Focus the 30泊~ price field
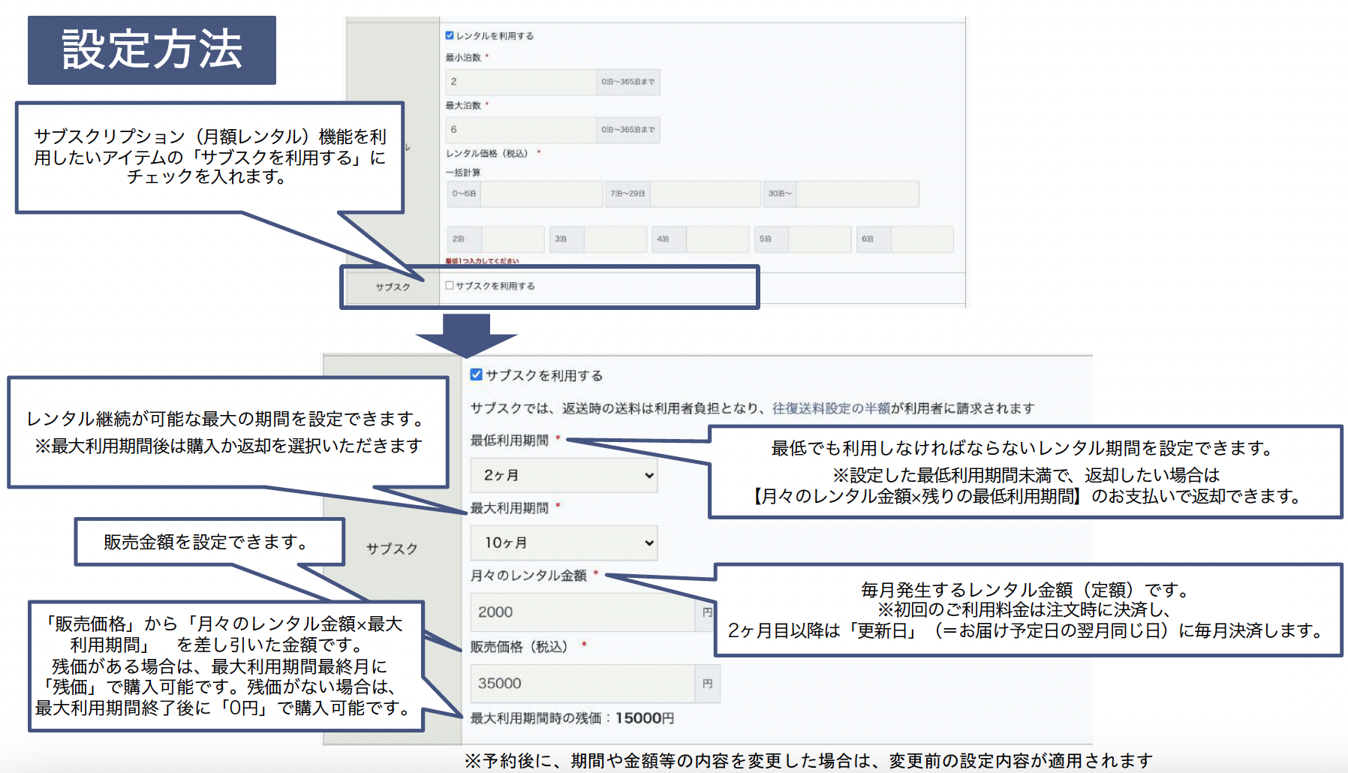1348x773 pixels. tap(857, 194)
